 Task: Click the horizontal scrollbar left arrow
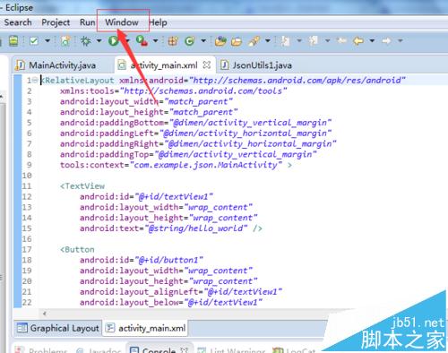tap(45, 314)
